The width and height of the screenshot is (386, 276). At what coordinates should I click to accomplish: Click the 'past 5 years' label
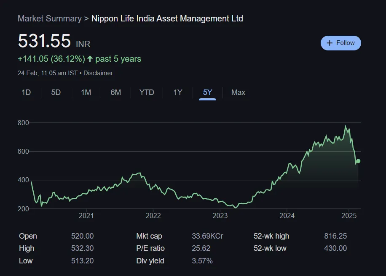pyautogui.click(x=118, y=59)
